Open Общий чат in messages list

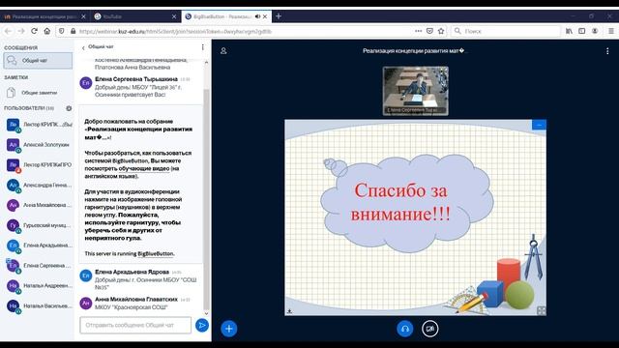[38, 60]
